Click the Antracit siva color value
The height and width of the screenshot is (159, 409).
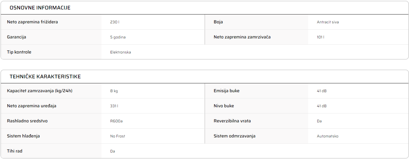[328, 22]
